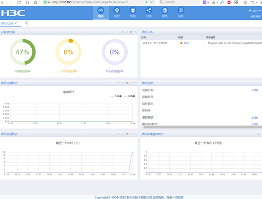Open the browser apps grid icon
Image resolution: width=262 pixels, height=199 pixels.
236,2
